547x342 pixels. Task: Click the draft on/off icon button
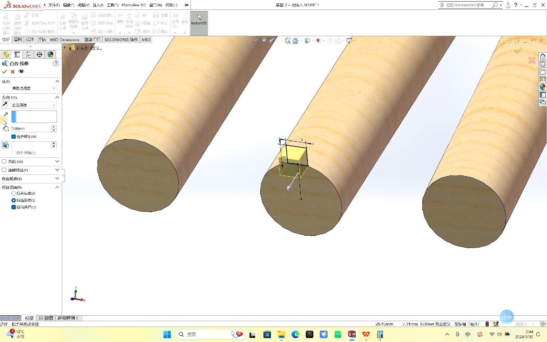pos(6,145)
